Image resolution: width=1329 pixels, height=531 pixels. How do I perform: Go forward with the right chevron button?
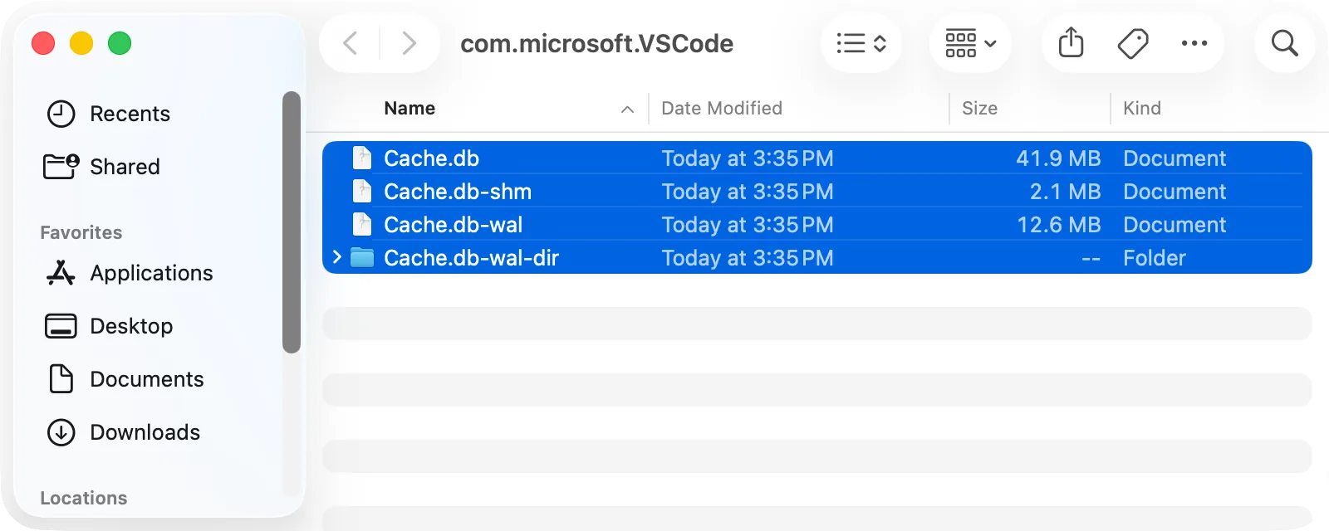click(408, 43)
